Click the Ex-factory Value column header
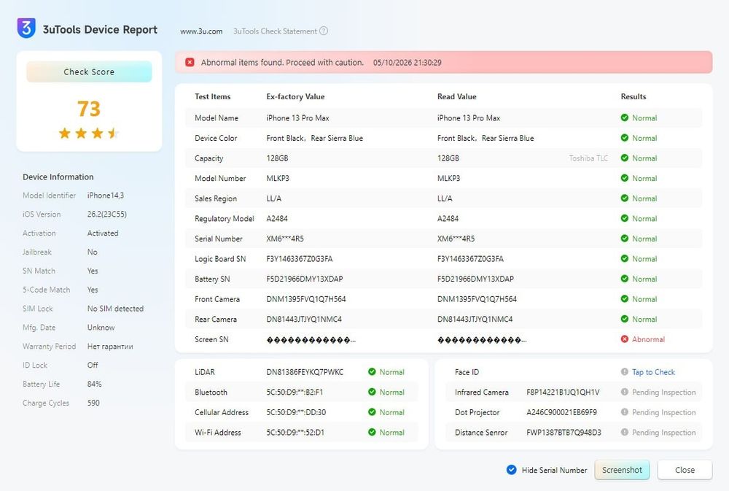The height and width of the screenshot is (491, 729). point(295,96)
